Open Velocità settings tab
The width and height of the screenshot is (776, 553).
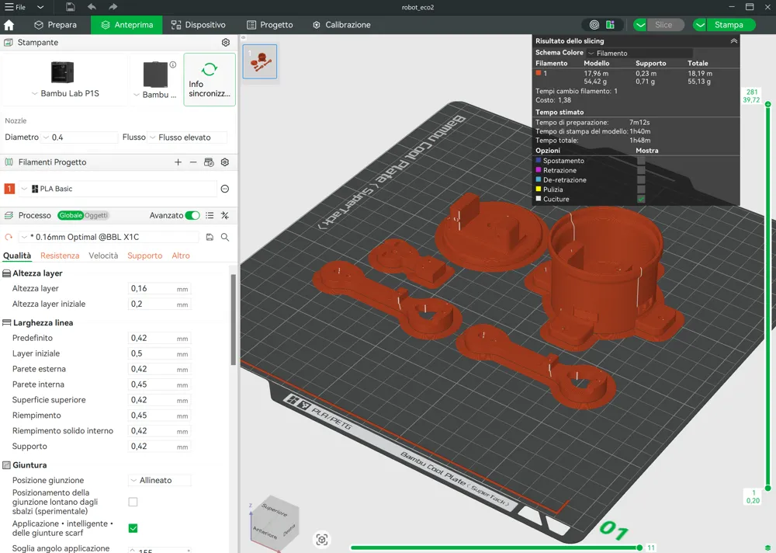(103, 256)
